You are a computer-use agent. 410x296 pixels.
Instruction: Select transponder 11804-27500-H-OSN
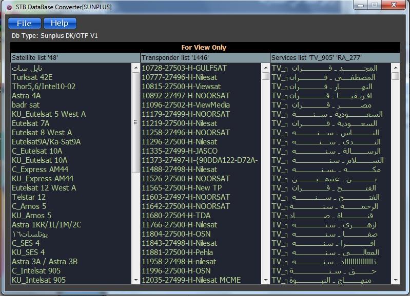tap(201, 234)
